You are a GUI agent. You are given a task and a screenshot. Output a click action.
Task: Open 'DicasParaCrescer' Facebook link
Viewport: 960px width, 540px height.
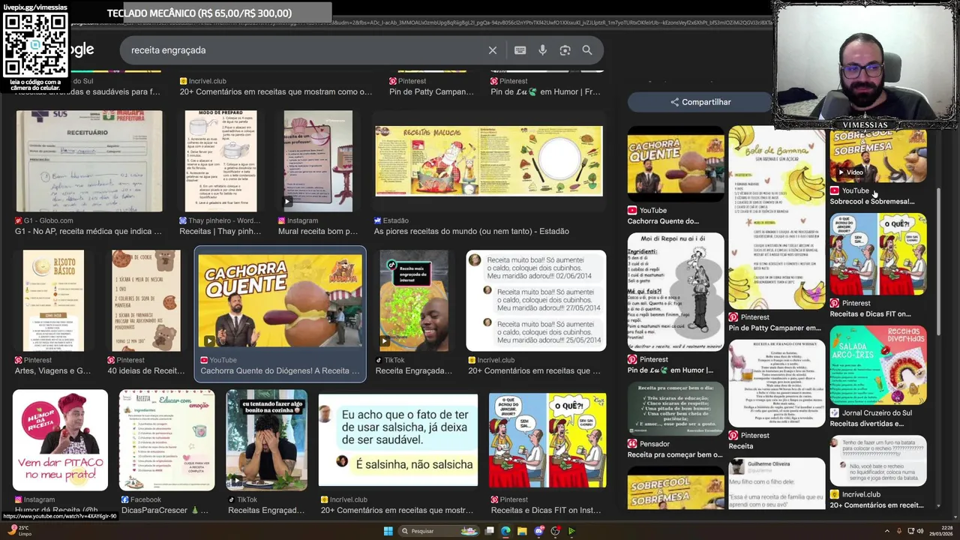point(165,510)
